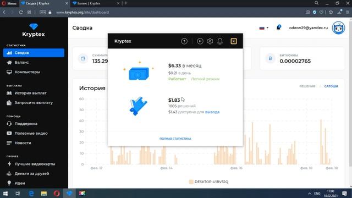Reload the page
Image resolution: width=352 pixels, height=198 pixels.
pyautogui.click(x=21, y=12)
